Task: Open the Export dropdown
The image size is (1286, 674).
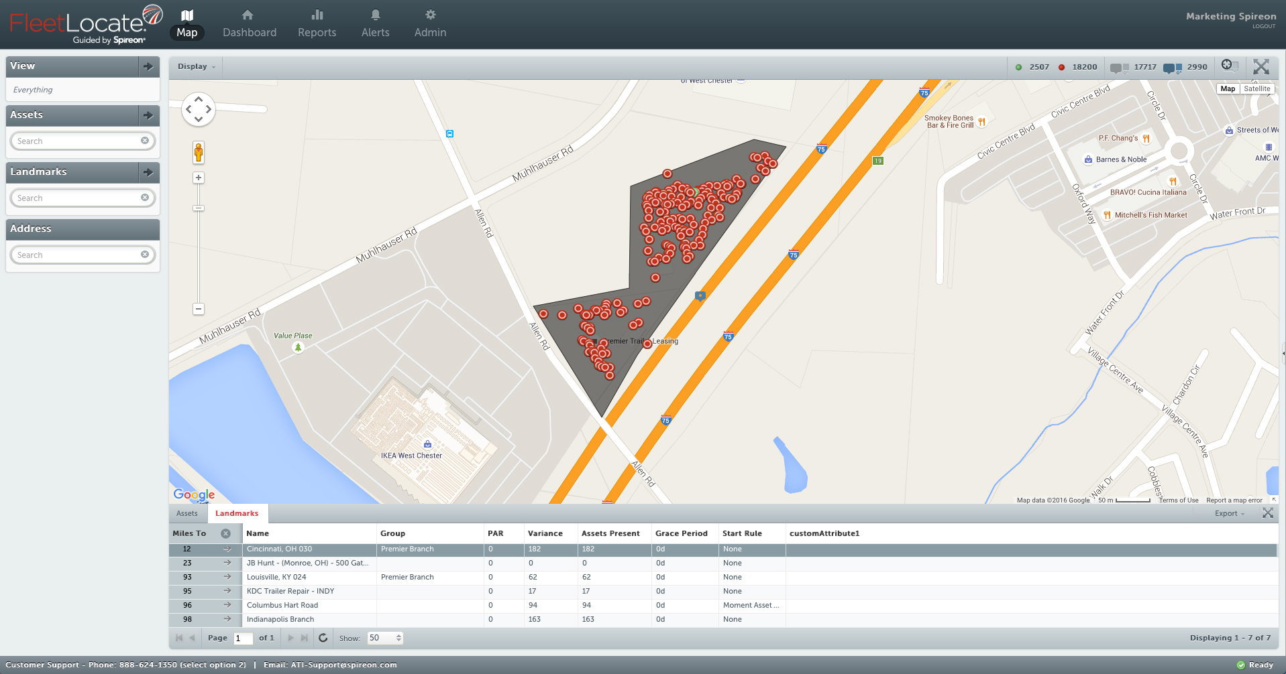Action: pyautogui.click(x=1229, y=514)
